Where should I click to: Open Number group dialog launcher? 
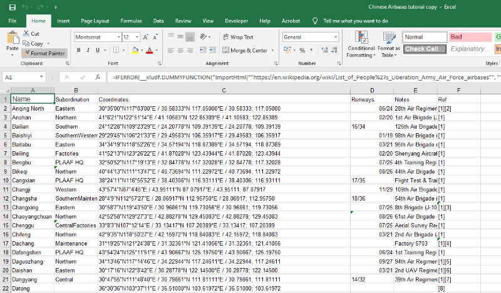[x=339, y=64]
